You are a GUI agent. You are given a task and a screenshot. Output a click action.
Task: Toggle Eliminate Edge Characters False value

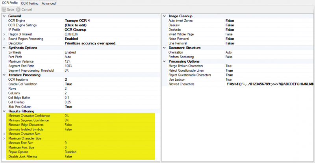[x=68, y=125]
